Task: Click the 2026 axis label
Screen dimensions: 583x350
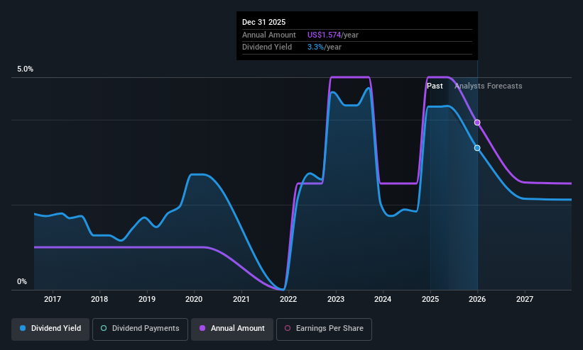Action: point(477,299)
